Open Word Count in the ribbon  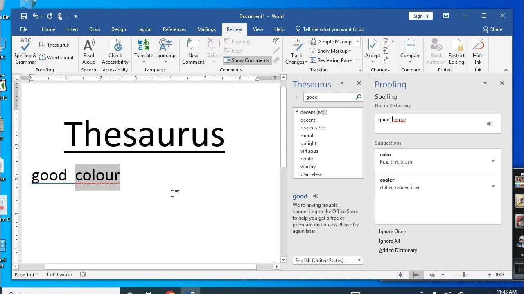(56, 58)
